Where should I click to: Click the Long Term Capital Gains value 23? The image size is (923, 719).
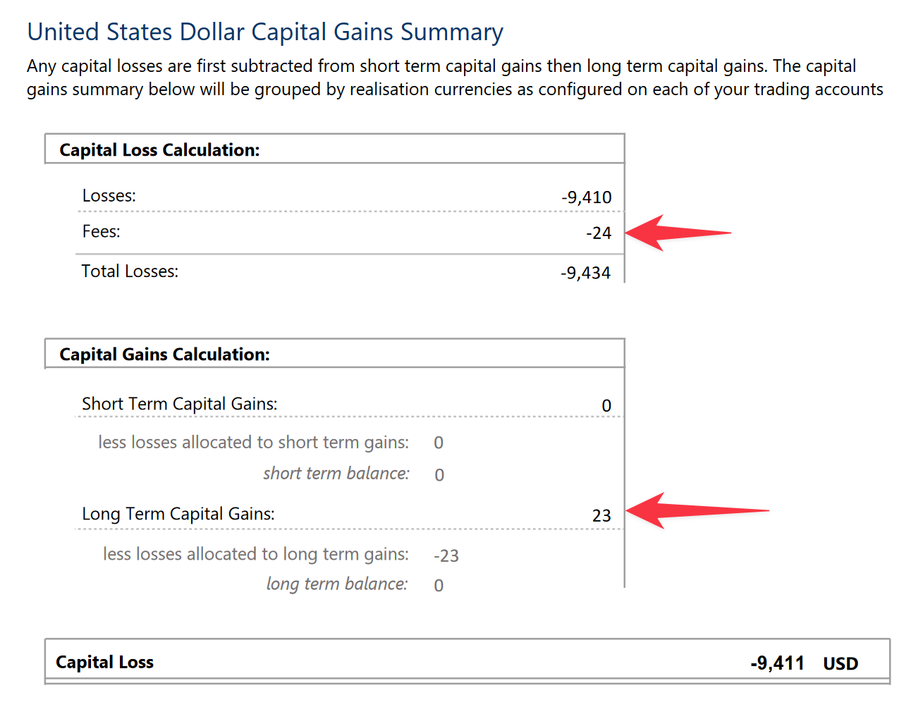click(601, 516)
